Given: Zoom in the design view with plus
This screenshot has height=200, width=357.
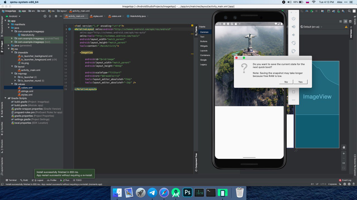Looking at the screenshot, I should (344, 153).
